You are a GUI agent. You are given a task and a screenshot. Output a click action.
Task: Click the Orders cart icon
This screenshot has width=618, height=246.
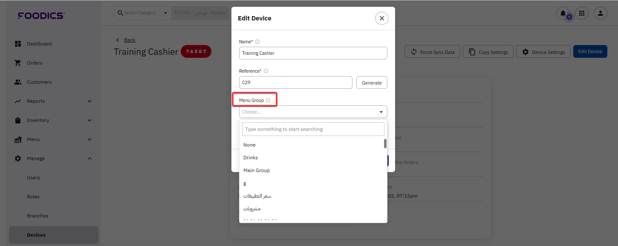pyautogui.click(x=18, y=63)
